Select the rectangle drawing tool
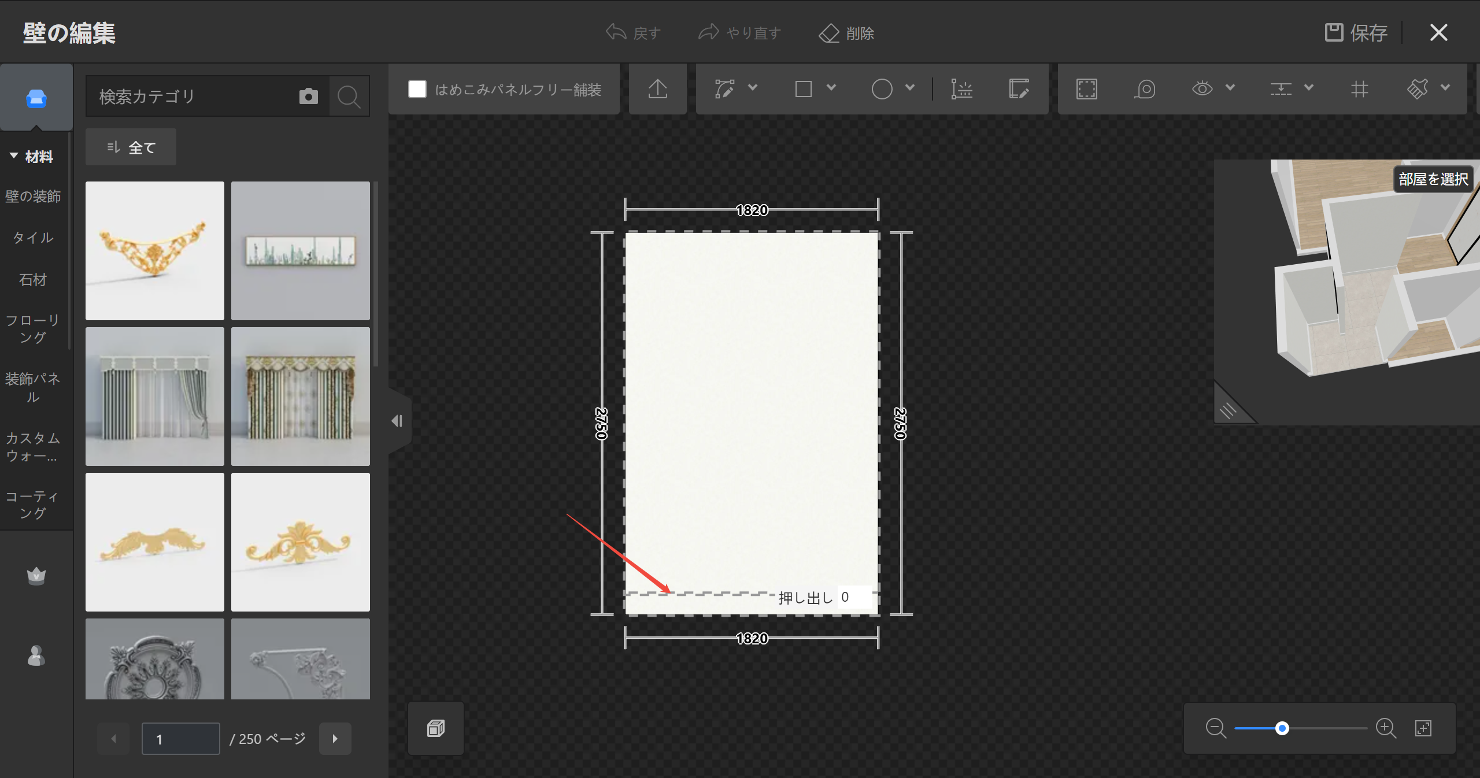The image size is (1480, 778). (x=804, y=89)
